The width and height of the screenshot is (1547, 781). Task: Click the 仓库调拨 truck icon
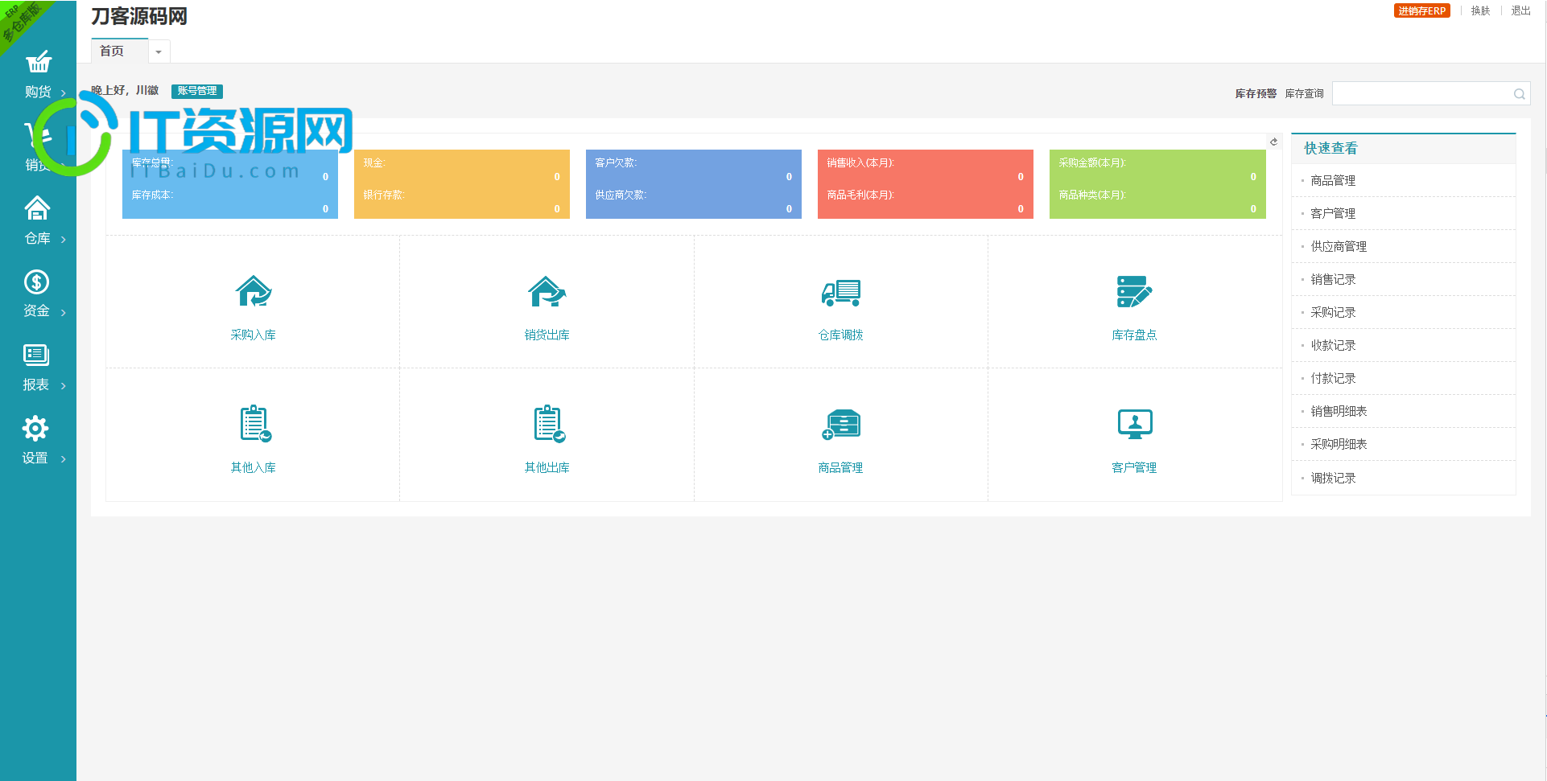pyautogui.click(x=841, y=293)
